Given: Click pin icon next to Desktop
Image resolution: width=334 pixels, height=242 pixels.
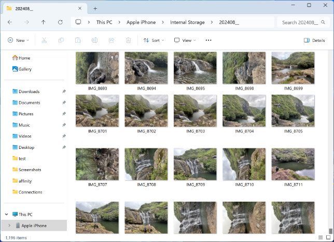Looking at the screenshot, I should 64,147.
